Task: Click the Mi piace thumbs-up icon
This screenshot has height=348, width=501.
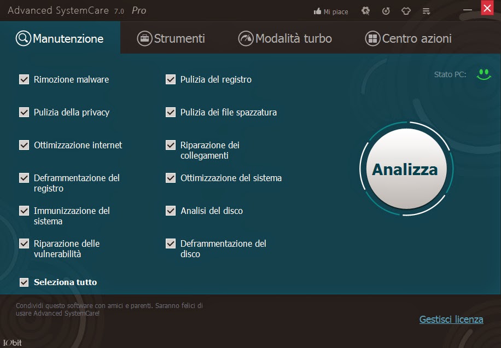Action: pos(318,10)
